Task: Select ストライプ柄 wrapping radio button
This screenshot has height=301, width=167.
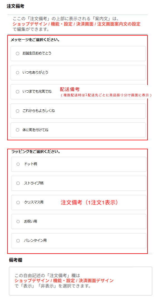Action: [18, 183]
